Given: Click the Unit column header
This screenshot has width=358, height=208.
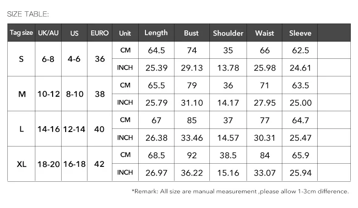Looking at the screenshot, I should [125, 33].
